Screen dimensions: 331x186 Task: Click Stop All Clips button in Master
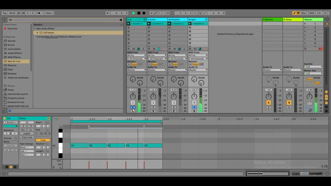(x=305, y=49)
